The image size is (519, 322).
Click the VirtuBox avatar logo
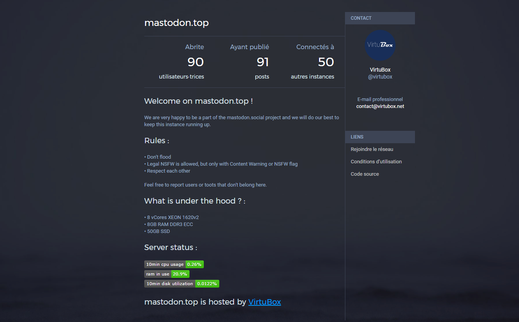click(x=380, y=45)
